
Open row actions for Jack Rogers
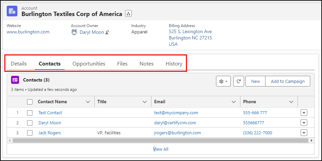[304, 133]
